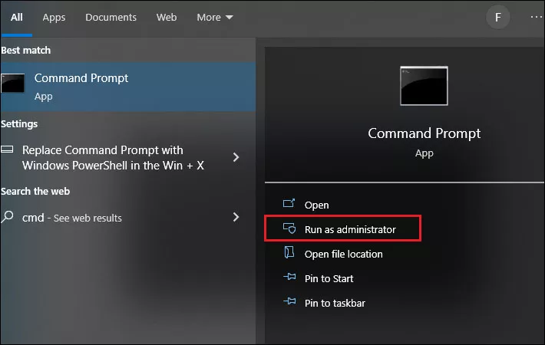
Task: Click the Search the web heading
Action: [35, 191]
